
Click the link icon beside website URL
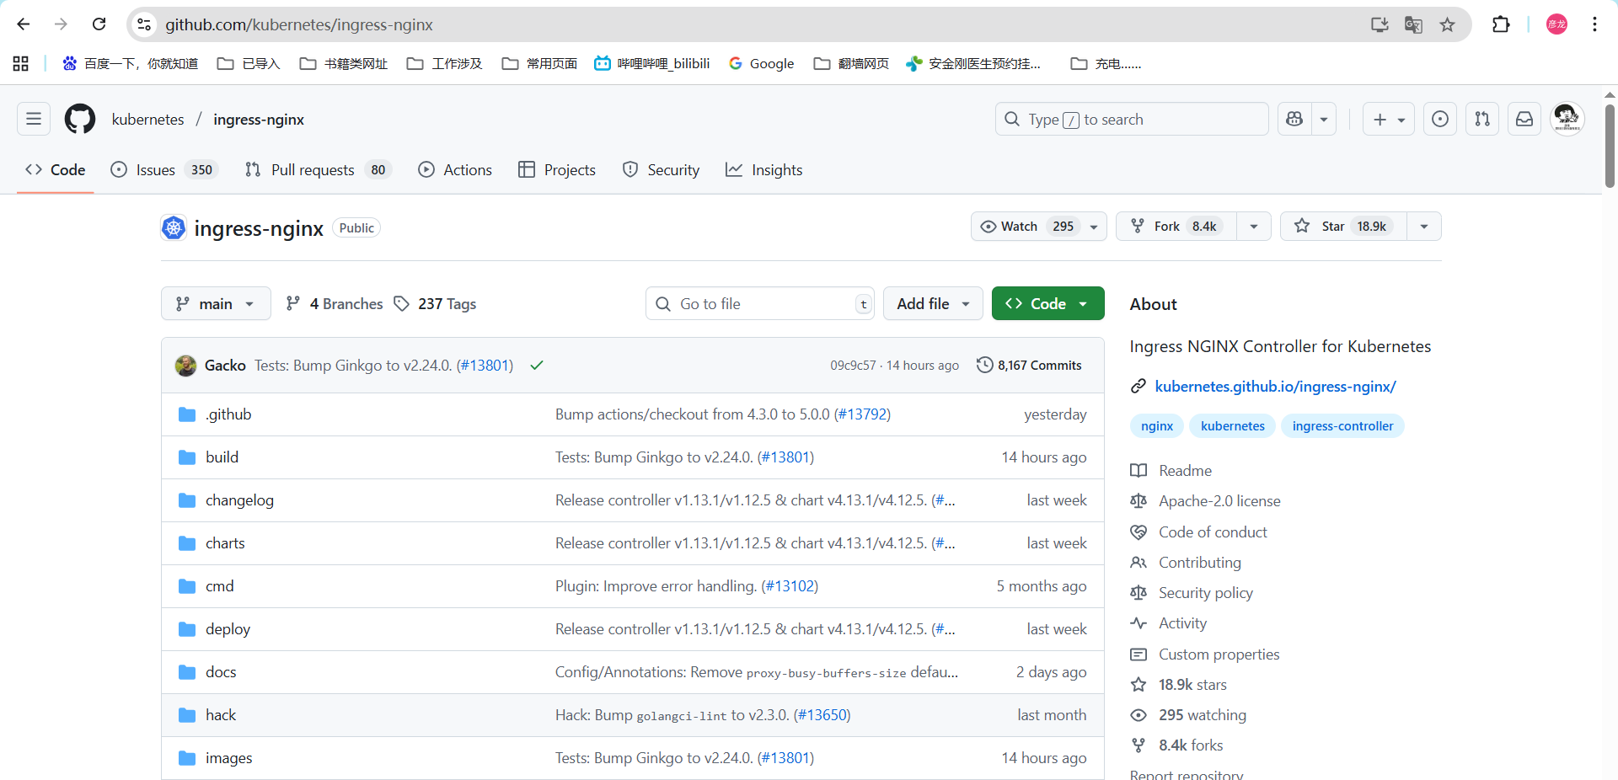pos(1138,387)
